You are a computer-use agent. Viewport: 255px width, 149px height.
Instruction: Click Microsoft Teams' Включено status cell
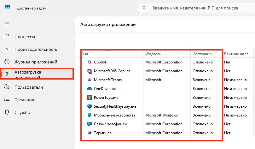pos(201,80)
